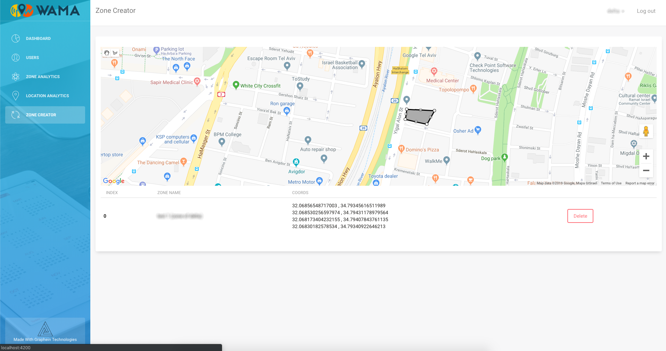Zoom in the map
Screen dimensions: 666x351
tap(646, 156)
